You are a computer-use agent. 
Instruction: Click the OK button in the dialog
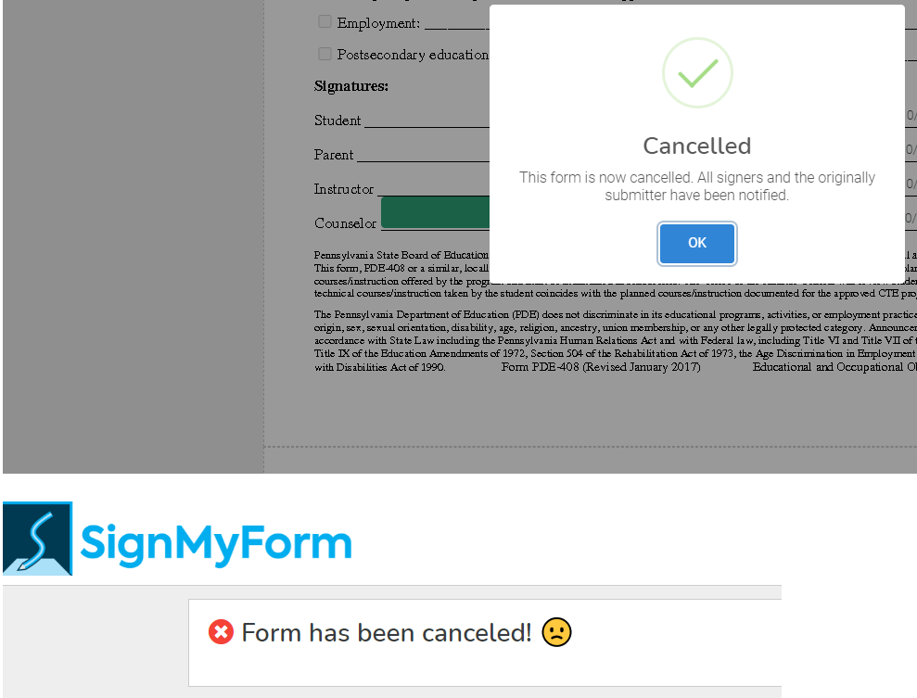tap(697, 243)
